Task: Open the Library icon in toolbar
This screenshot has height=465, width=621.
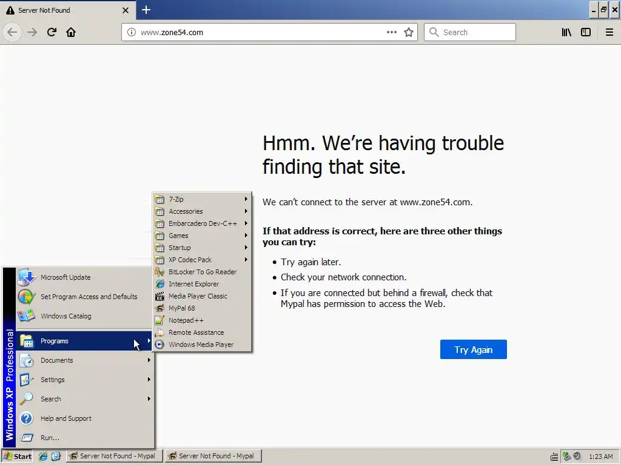Action: [x=566, y=32]
